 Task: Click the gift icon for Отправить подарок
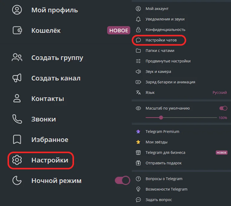click(138, 163)
